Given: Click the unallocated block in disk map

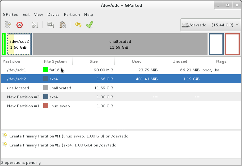Looking at the screenshot, I should (120, 44).
